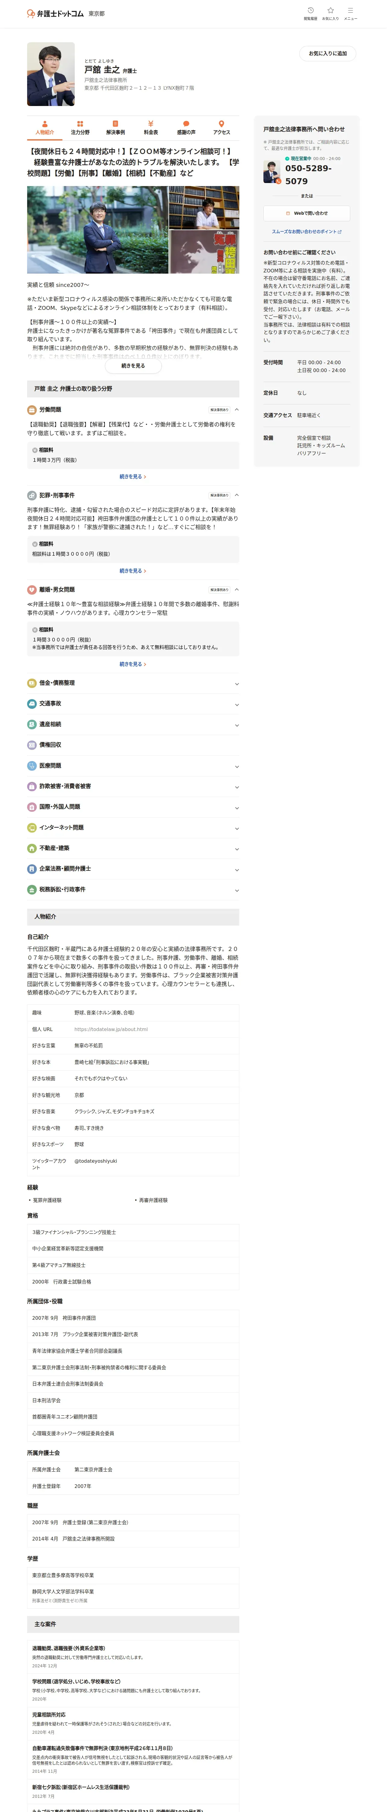The width and height of the screenshot is (387, 1812).
Task: Expand the 医療問題 row chevron
Action: point(237,767)
